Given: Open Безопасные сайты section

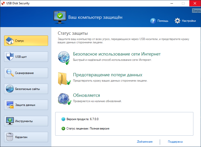Looking at the screenshot, I should (26, 89).
